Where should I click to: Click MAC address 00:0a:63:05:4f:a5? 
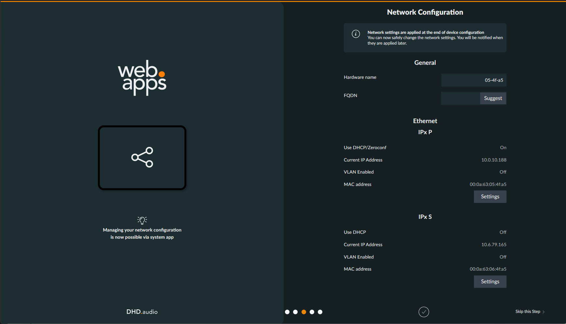[488, 184]
